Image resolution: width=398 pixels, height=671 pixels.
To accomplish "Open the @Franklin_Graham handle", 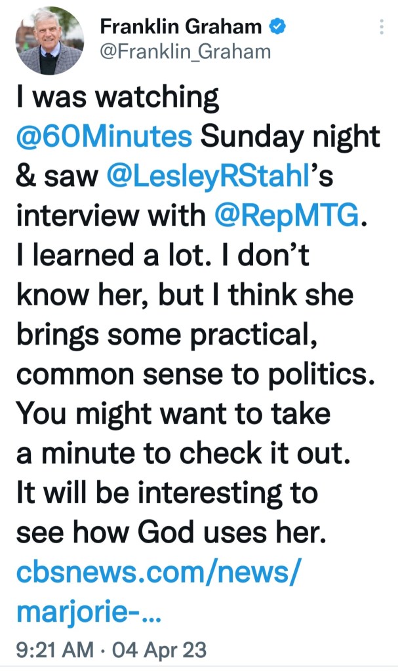I will (x=185, y=50).
